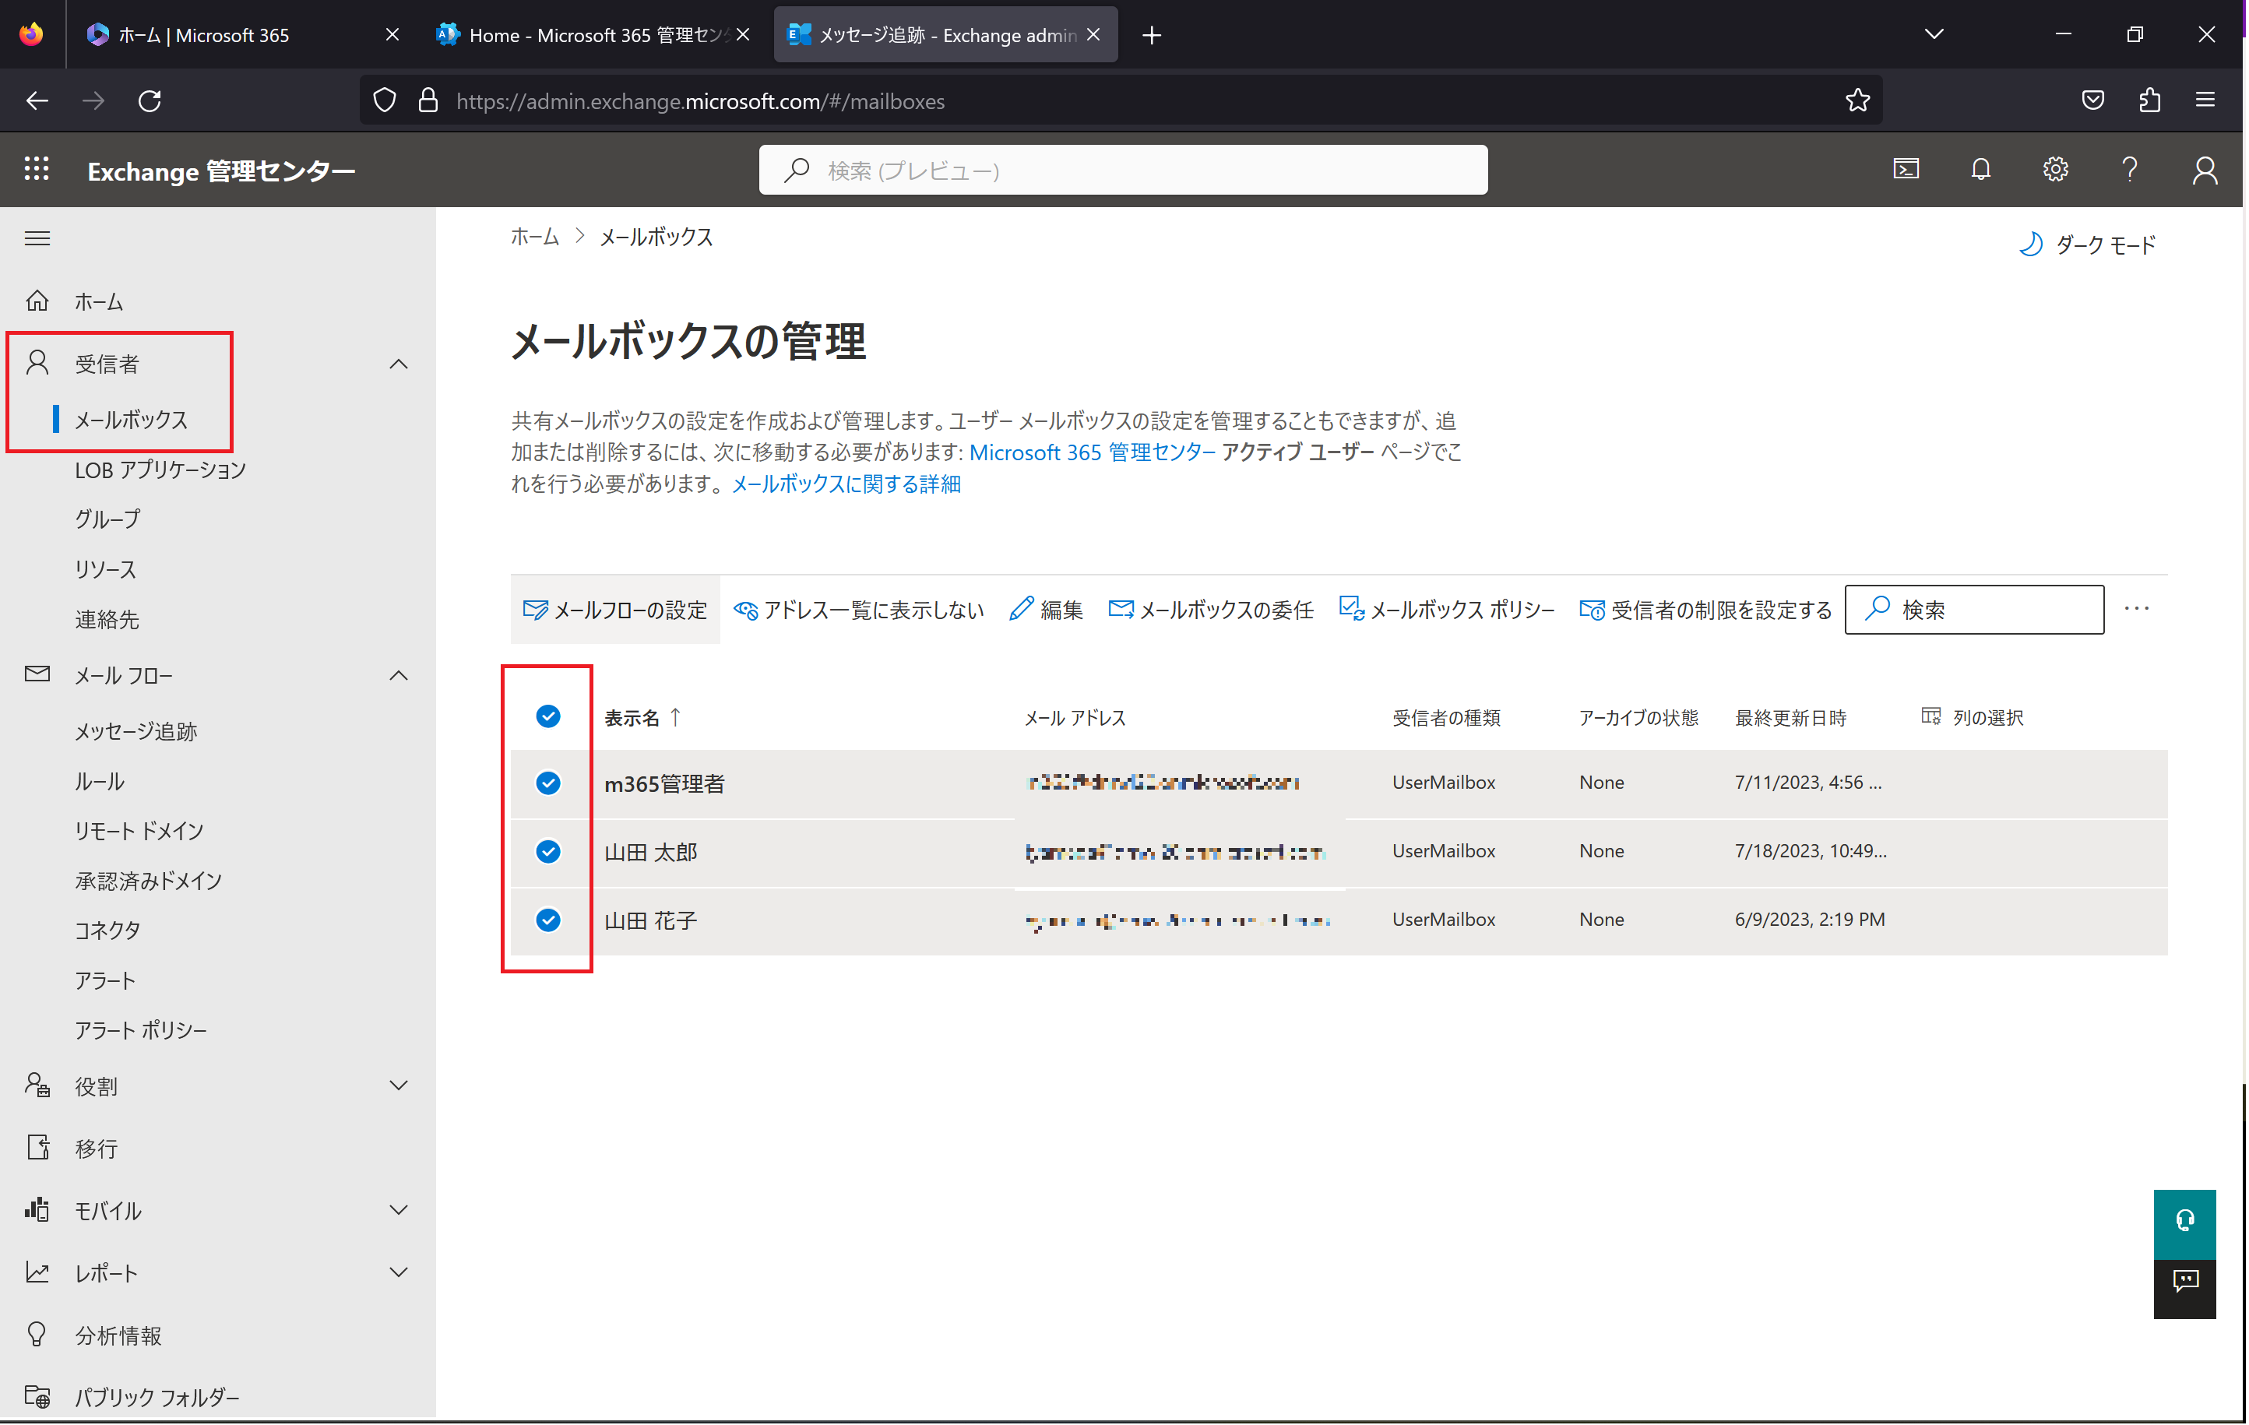Image resolution: width=2249 pixels, height=1425 pixels.
Task: Click the Firefox reload page icon
Action: click(150, 101)
